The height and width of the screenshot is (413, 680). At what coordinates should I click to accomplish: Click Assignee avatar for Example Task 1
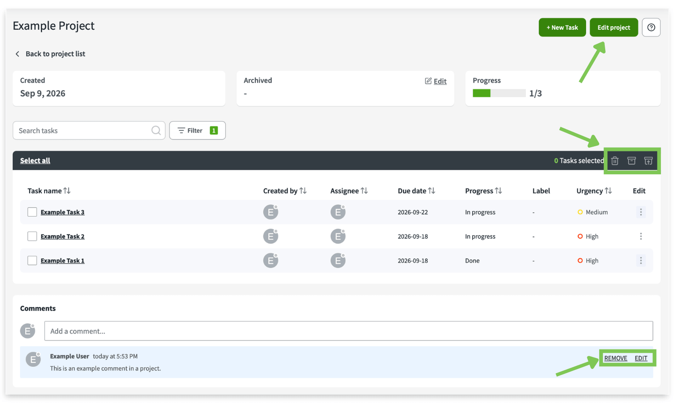[338, 260]
